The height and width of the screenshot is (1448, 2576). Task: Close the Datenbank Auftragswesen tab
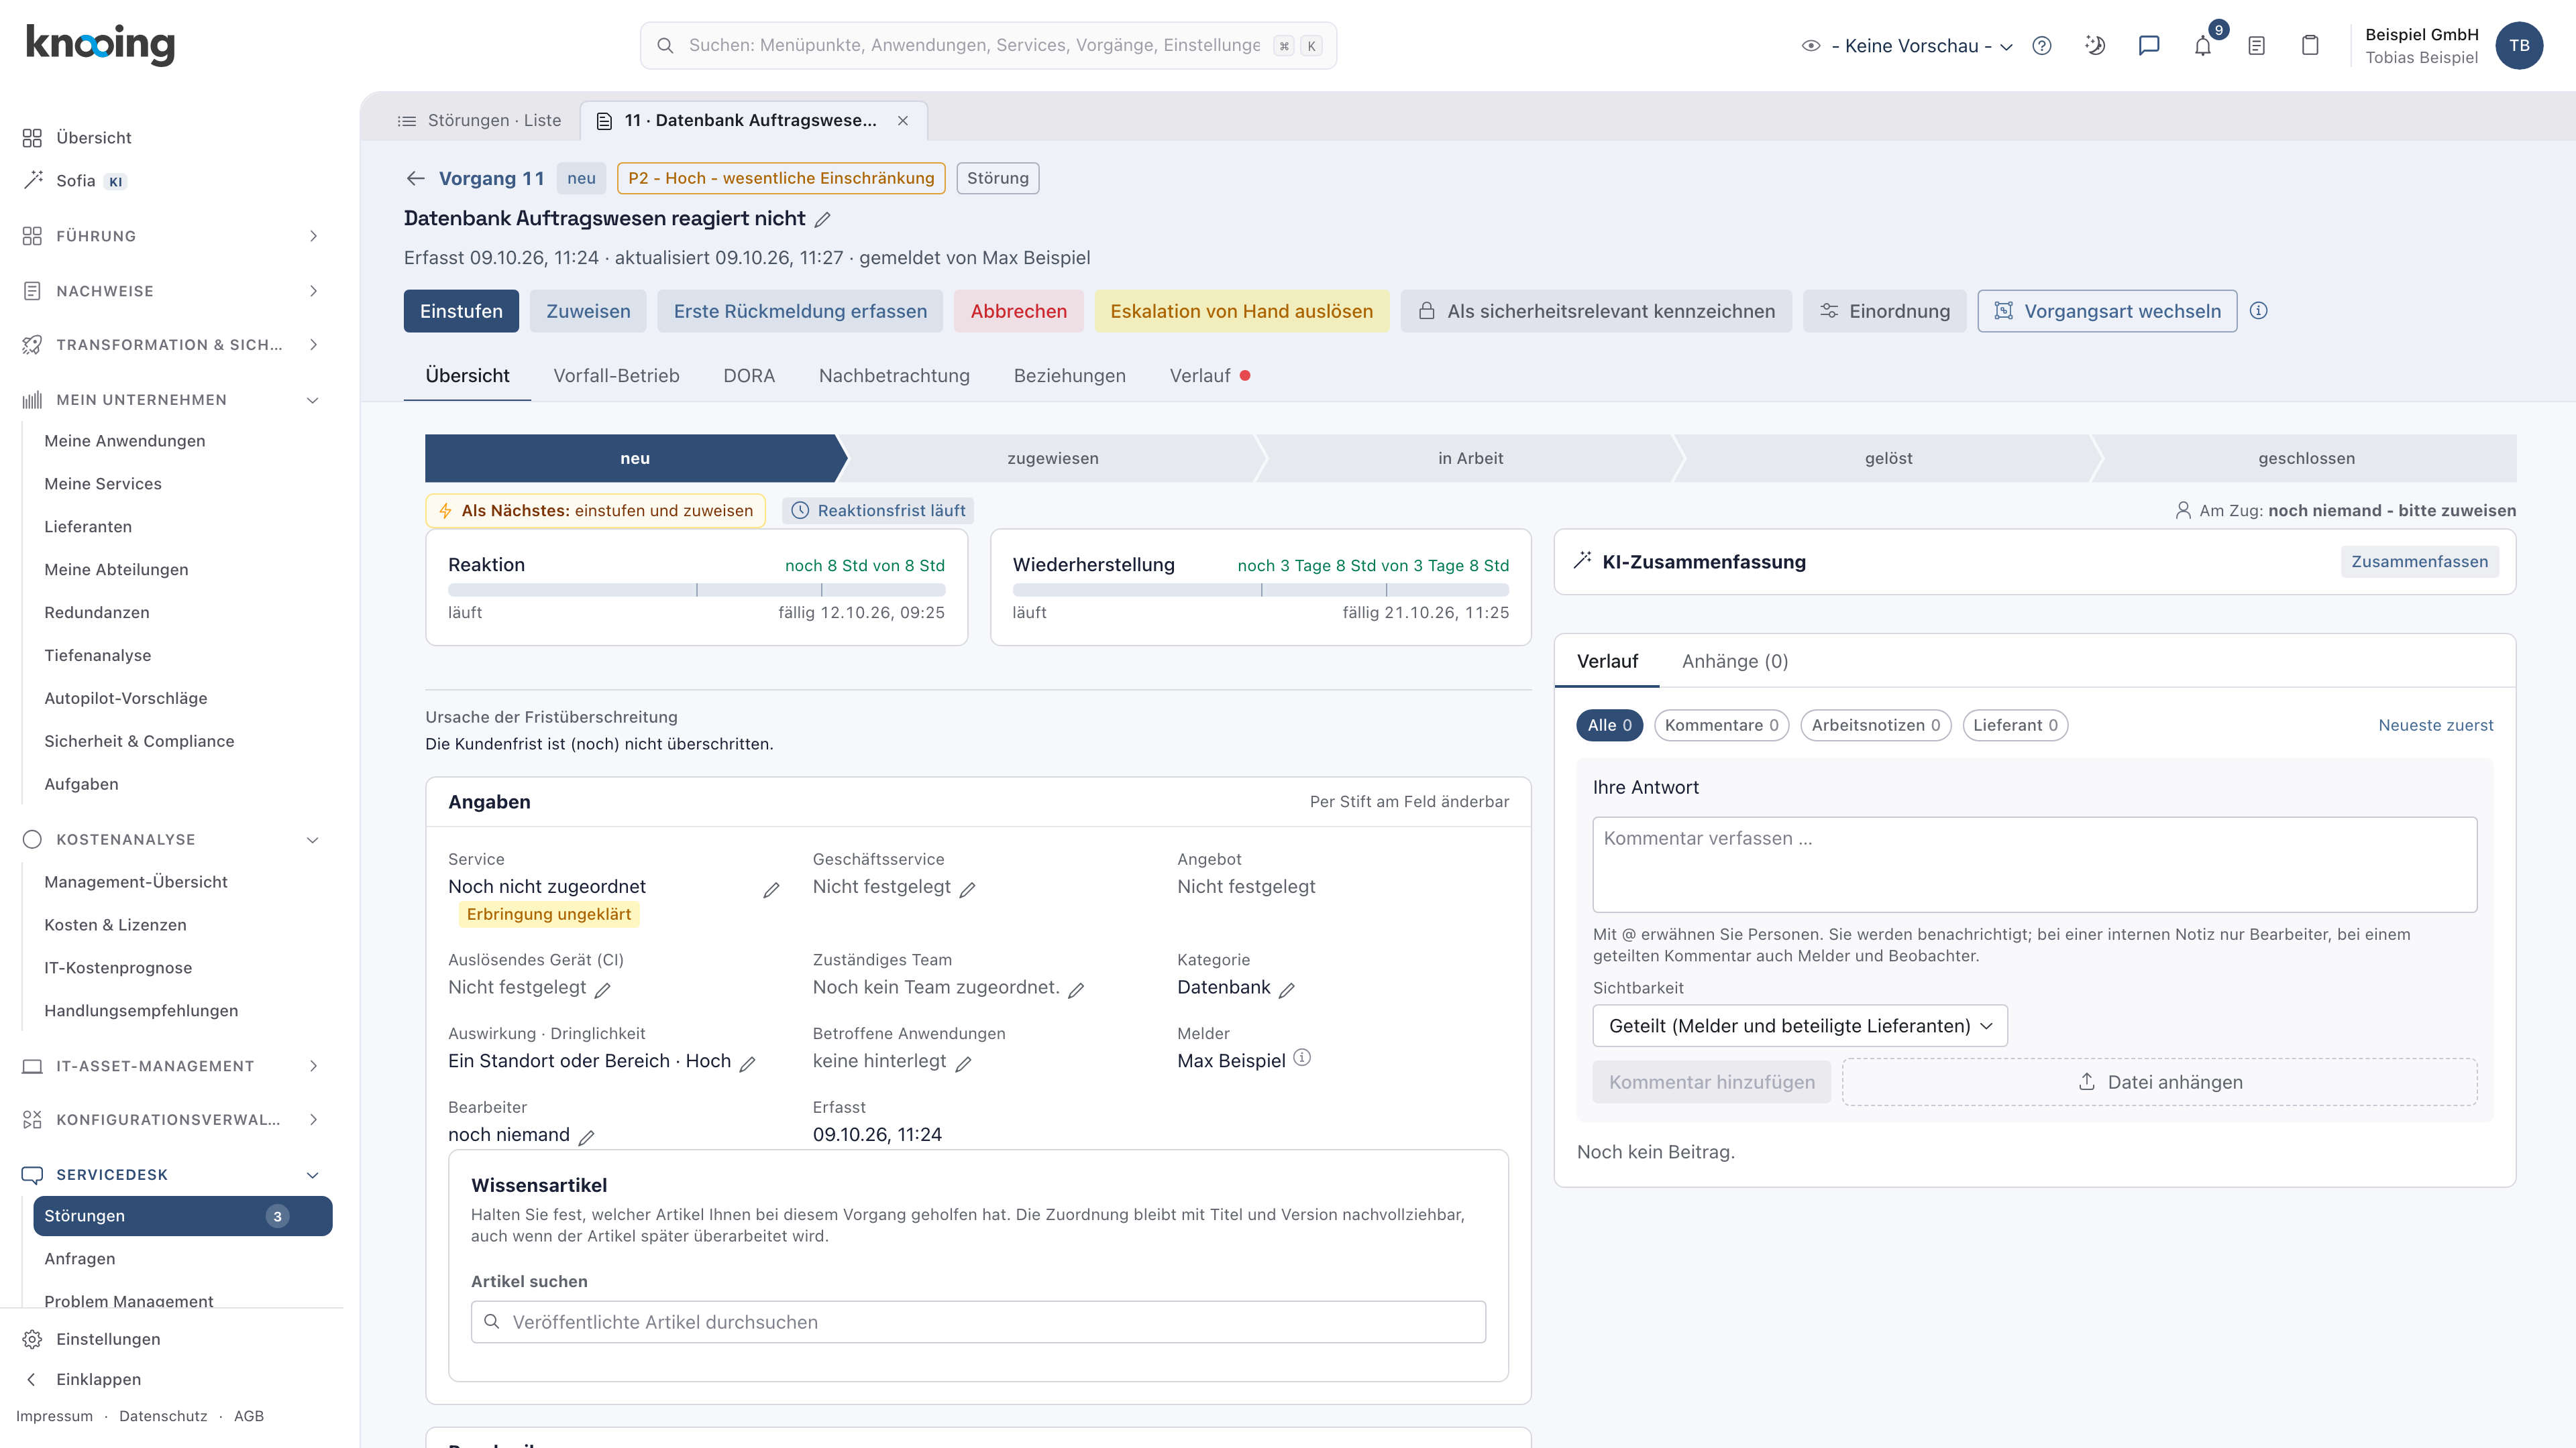pos(903,120)
